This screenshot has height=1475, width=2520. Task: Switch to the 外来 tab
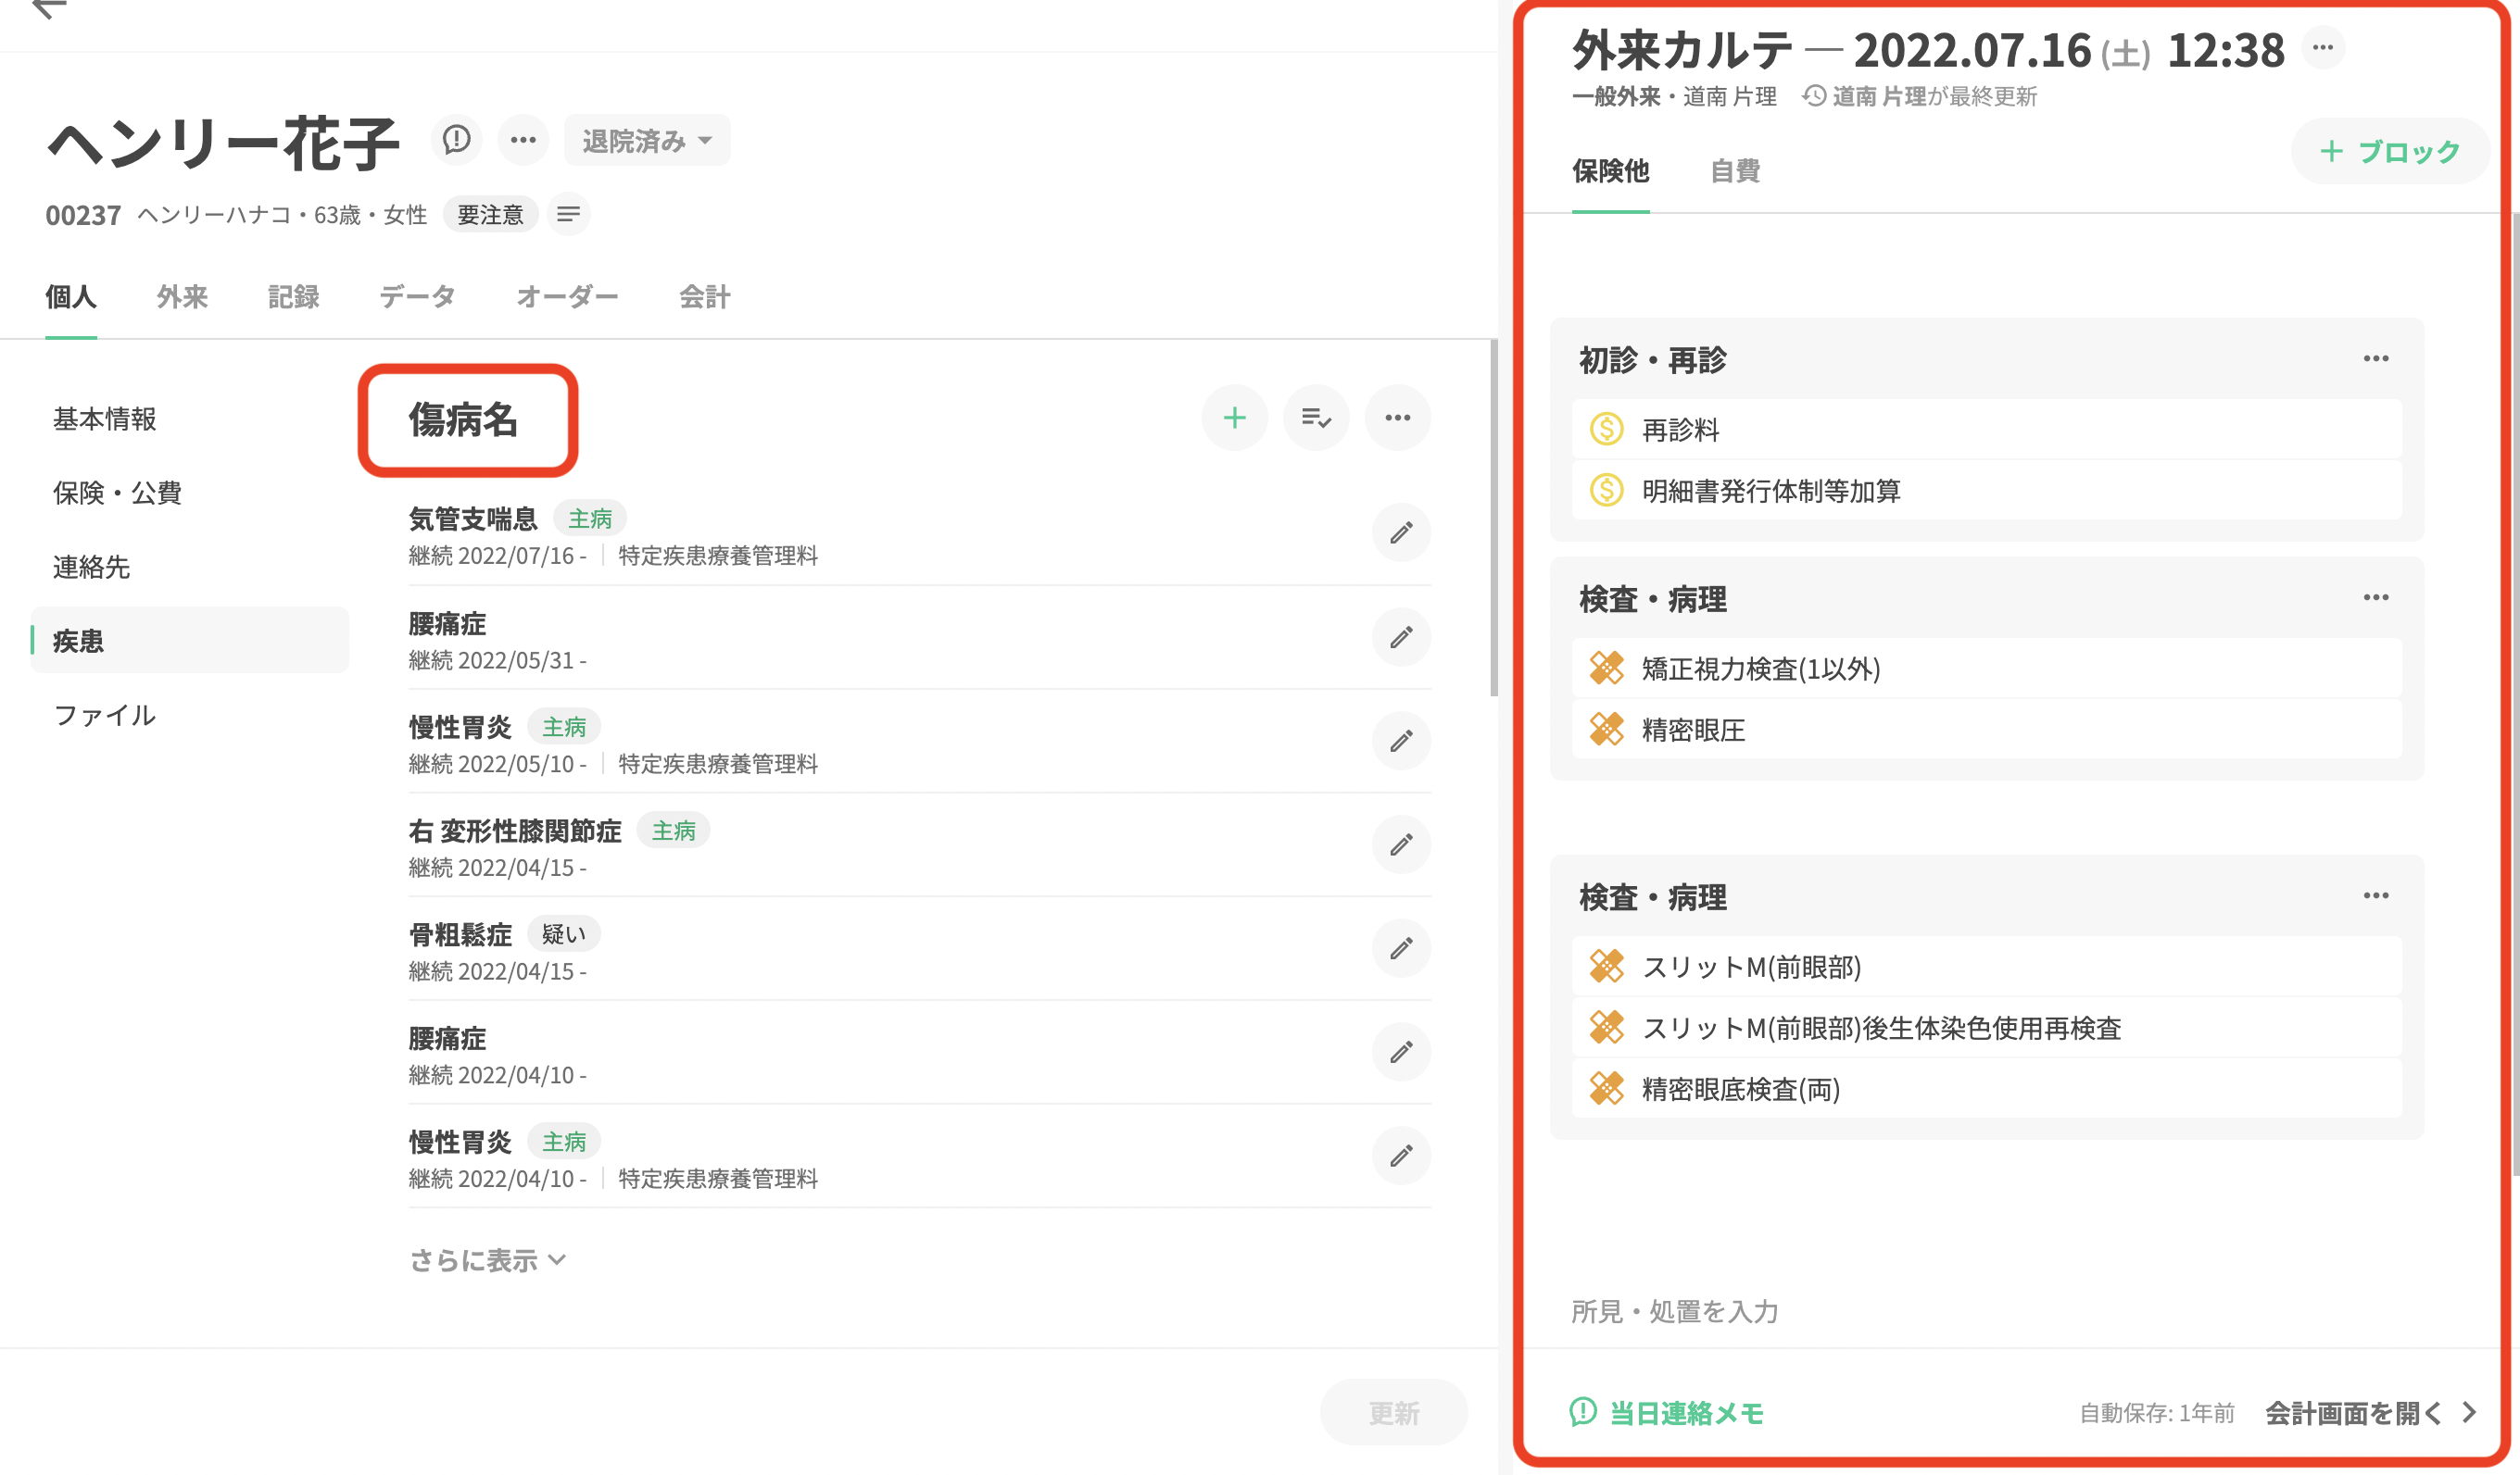[x=182, y=297]
